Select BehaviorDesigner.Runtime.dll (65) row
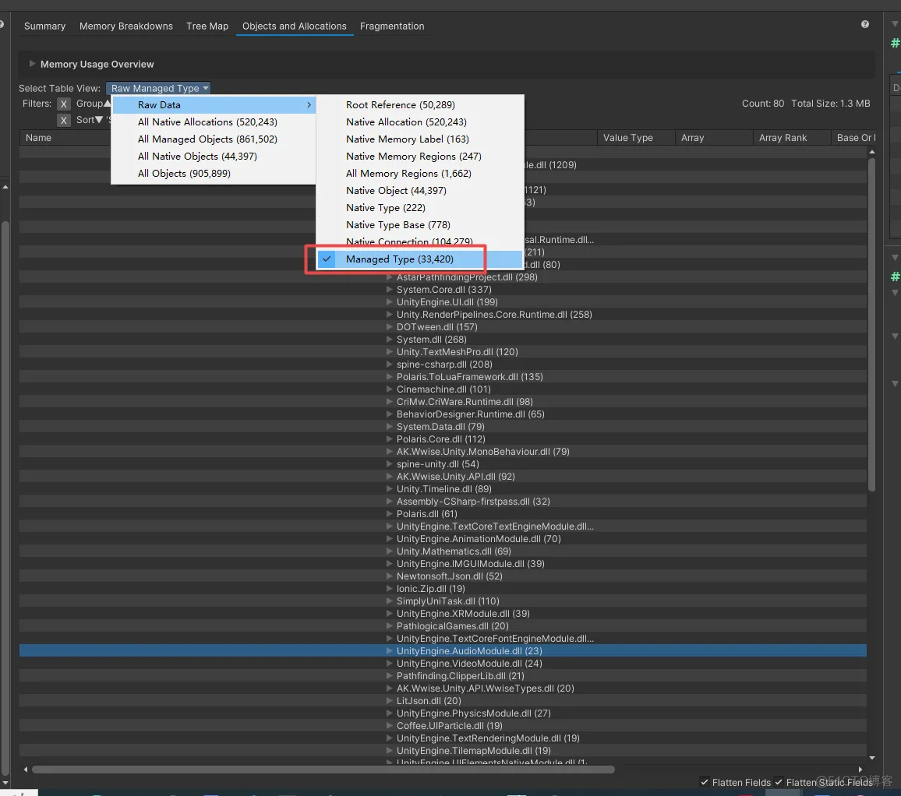The height and width of the screenshot is (796, 901). [x=443, y=414]
